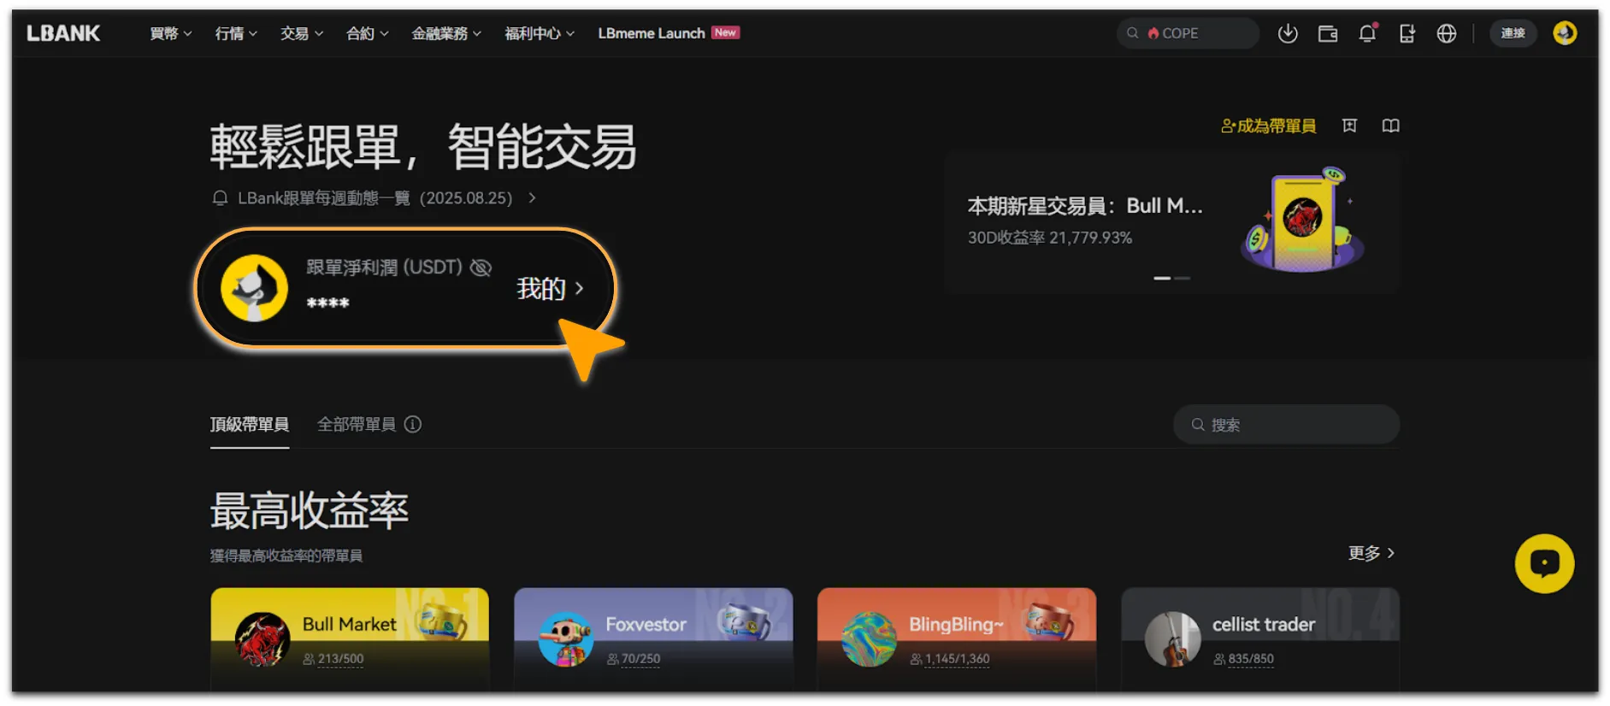Click the 70/250 follower count
This screenshot has width=1610, height=706.
tap(640, 659)
